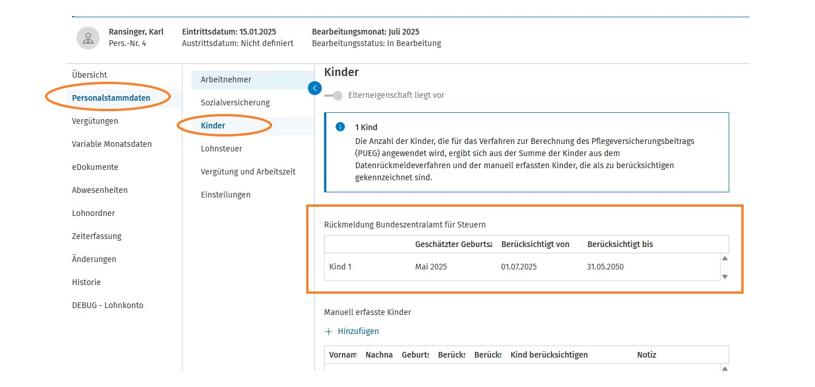Collapse the sidebar with blue chevron button
815x387 pixels.
click(x=315, y=88)
